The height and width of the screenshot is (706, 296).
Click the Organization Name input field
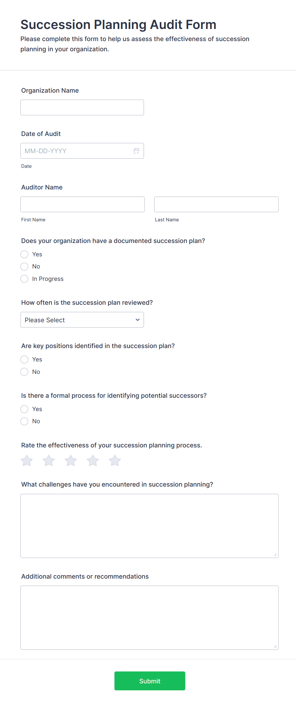click(82, 107)
